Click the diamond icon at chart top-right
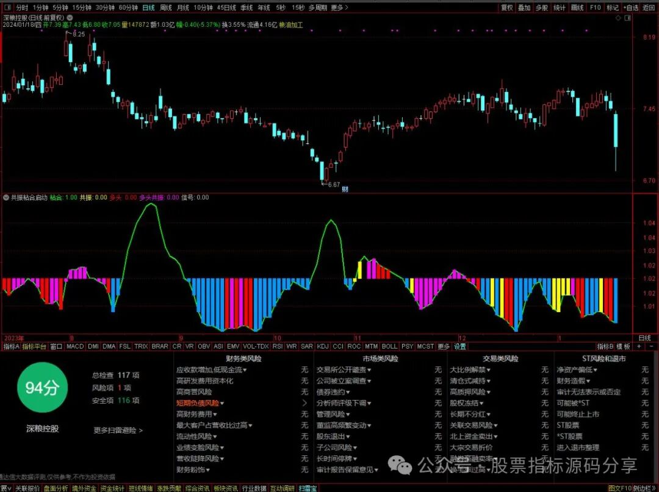 click(618, 18)
